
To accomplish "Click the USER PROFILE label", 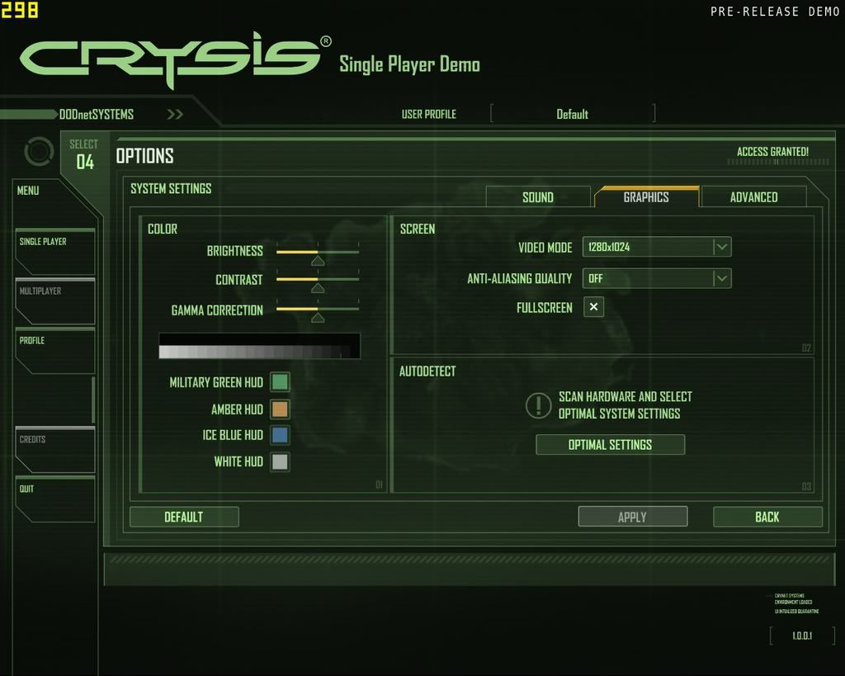I will 428,114.
